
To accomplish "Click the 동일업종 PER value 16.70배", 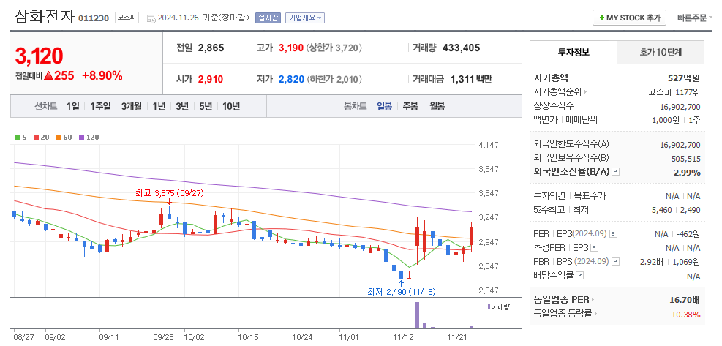I will [685, 300].
